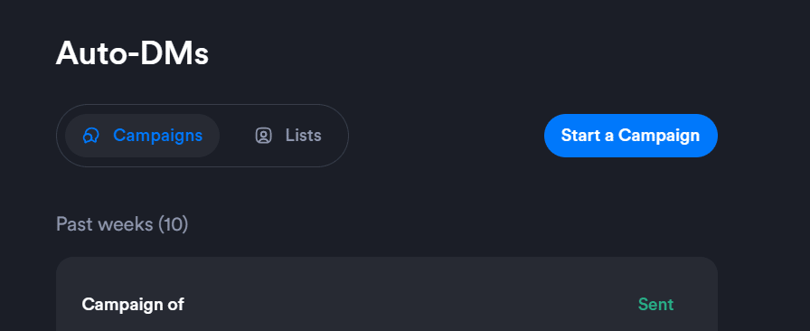810x331 pixels.
Task: Click the contact card icon beside Lists
Action: click(263, 136)
